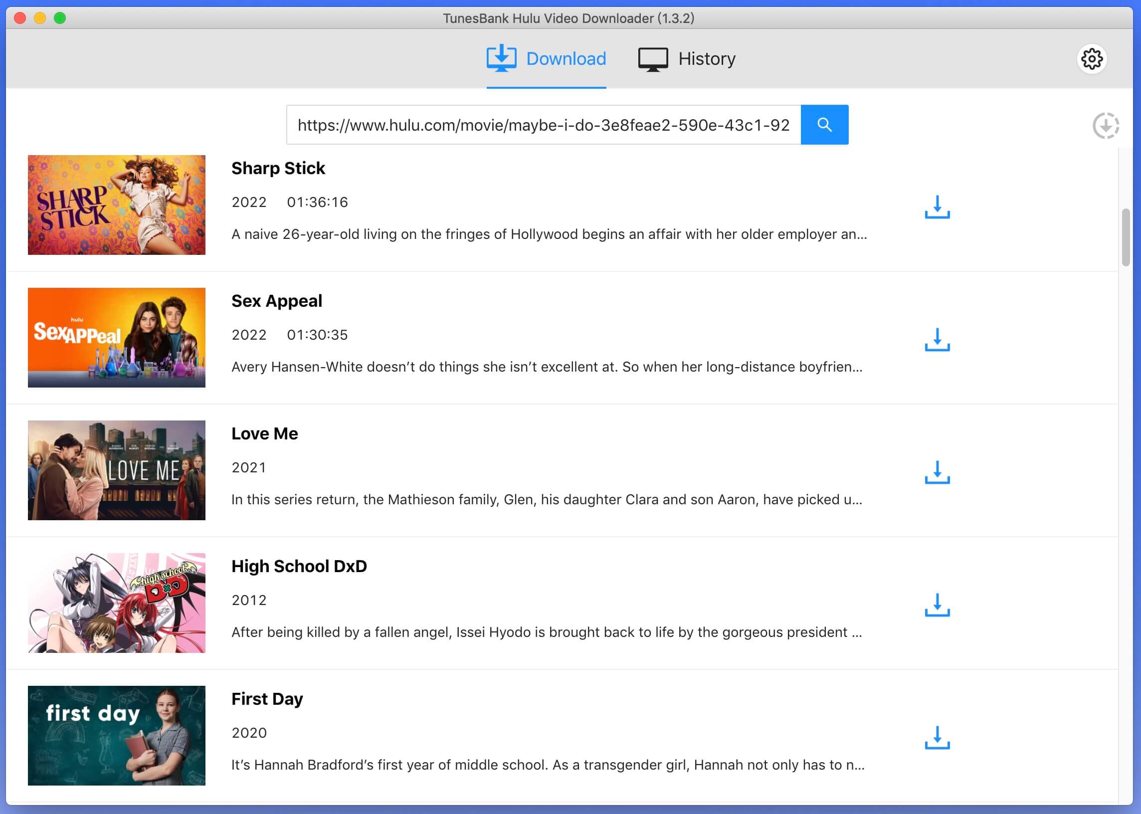Open the High School DxD thumbnail
1141x814 pixels.
117,603
